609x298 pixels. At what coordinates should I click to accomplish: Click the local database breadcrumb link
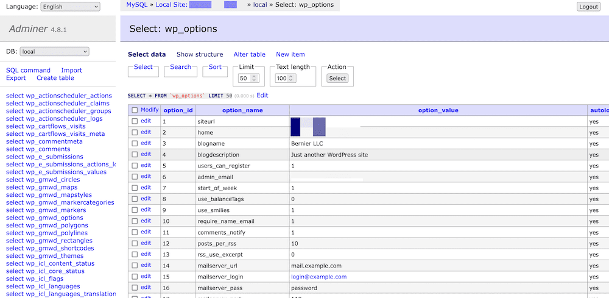coord(260,5)
